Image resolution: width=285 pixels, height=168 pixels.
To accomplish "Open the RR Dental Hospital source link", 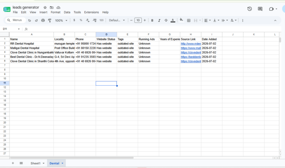I will pyautogui.click(x=191, y=44).
